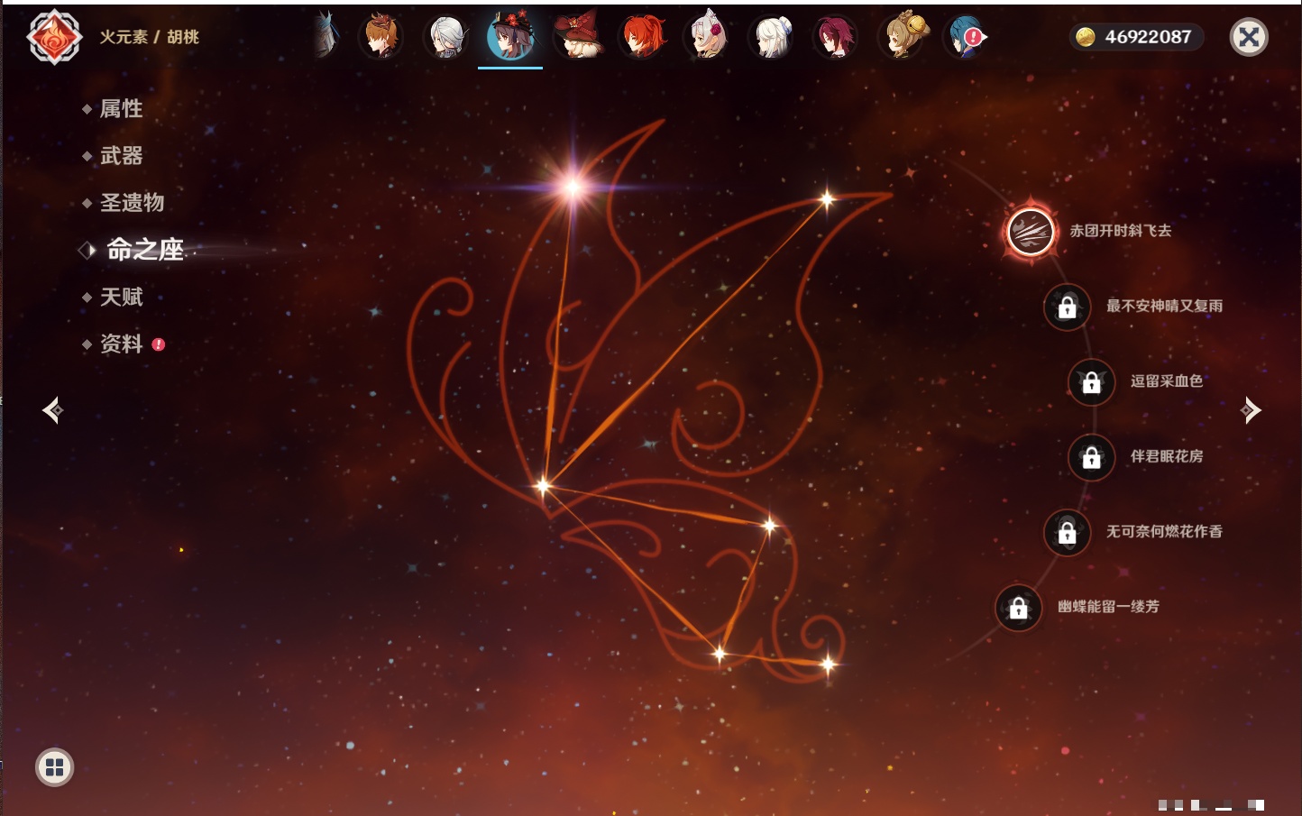This screenshot has height=816, width=1302.
Task: Click the locked icon for 无可奈何燃花作香
Action: pyautogui.click(x=1067, y=533)
